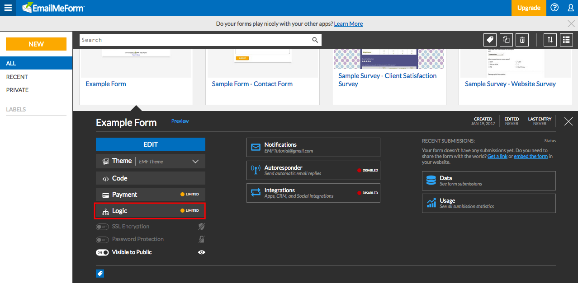This screenshot has height=283, width=578.
Task: Click the Code brackets icon
Action: point(106,178)
